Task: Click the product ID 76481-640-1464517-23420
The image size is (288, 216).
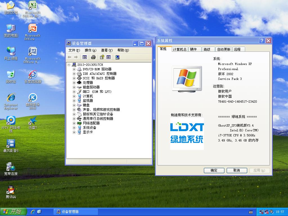Action: [237, 102]
